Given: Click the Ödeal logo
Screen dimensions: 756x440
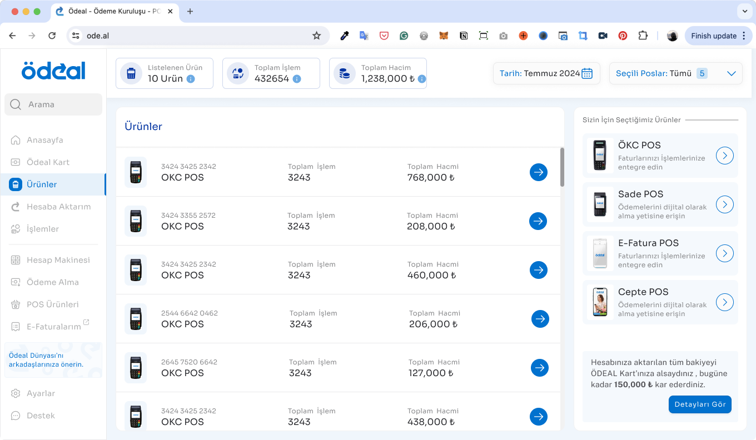Looking at the screenshot, I should [x=53, y=71].
